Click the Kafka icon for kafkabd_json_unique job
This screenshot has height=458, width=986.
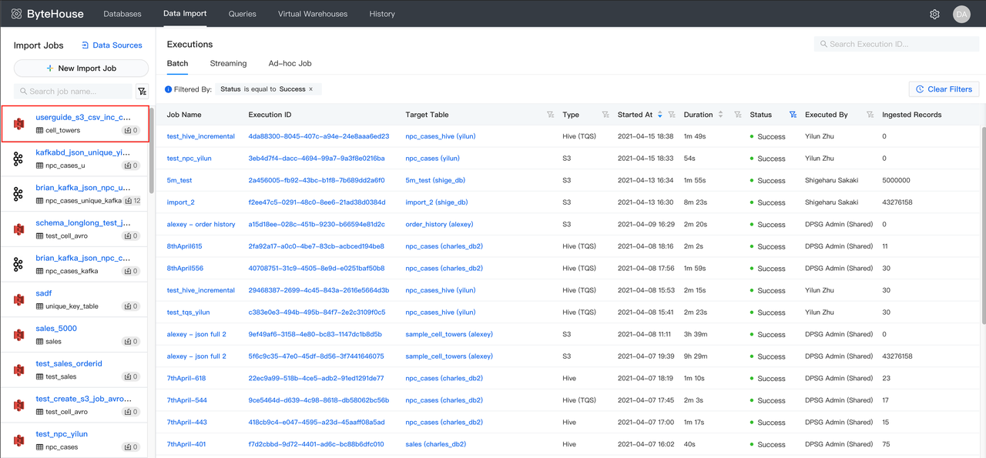(18, 159)
